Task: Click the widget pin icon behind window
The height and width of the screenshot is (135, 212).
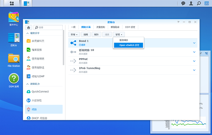Action: (x=201, y=53)
